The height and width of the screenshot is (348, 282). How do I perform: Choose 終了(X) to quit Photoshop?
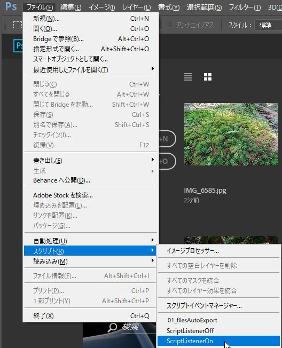click(x=91, y=315)
